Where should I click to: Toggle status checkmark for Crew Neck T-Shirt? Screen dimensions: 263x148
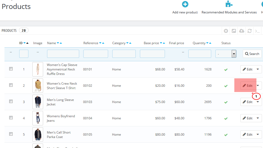click(226, 86)
